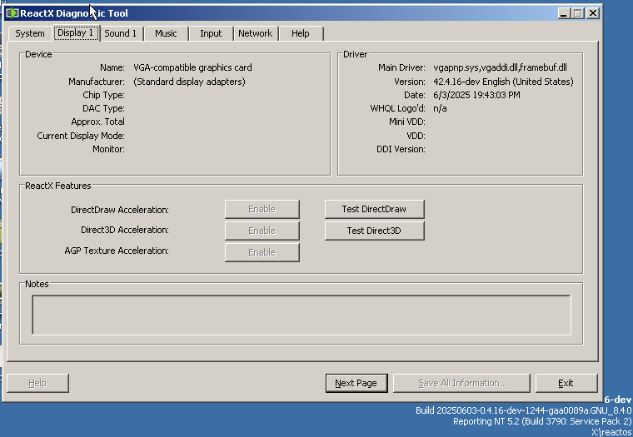
Task: Click the Next Page button
Action: pos(356,383)
